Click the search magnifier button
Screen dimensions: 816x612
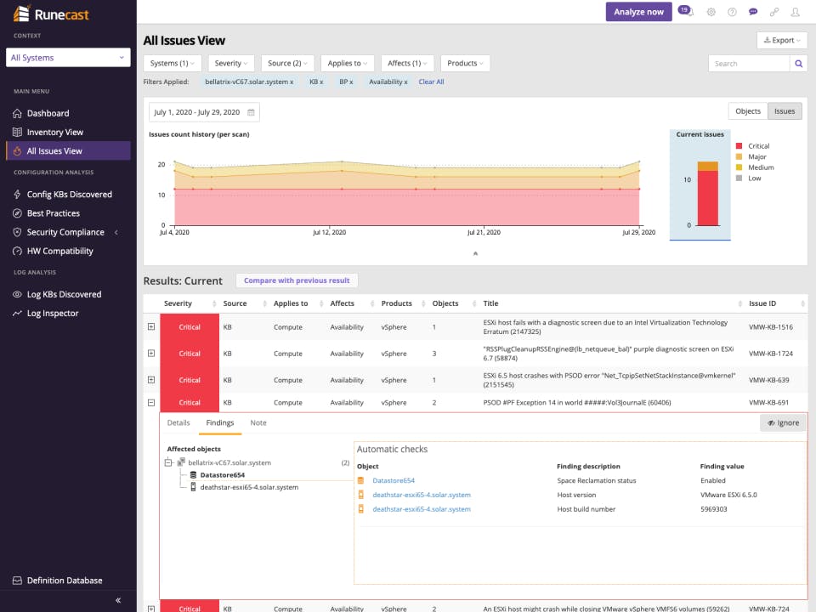coord(798,64)
